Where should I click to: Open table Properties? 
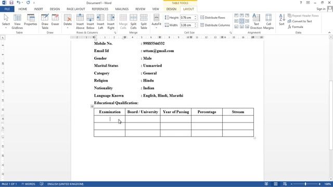[x=31, y=20]
